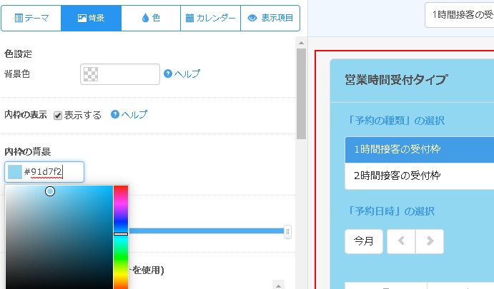Open the ヘルプ link next to 内枠の表示
The height and width of the screenshot is (289, 494).
[134, 114]
